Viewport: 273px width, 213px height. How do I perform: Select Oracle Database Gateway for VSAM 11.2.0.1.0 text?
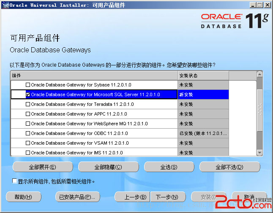tap(80, 143)
